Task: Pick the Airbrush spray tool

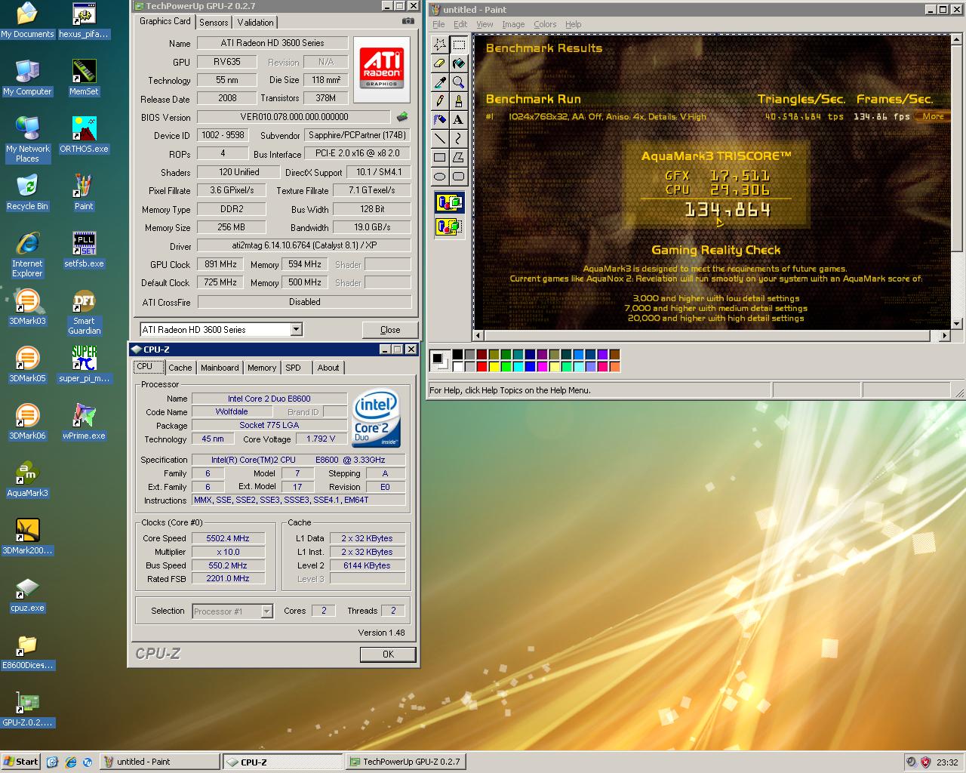Action: pyautogui.click(x=440, y=120)
